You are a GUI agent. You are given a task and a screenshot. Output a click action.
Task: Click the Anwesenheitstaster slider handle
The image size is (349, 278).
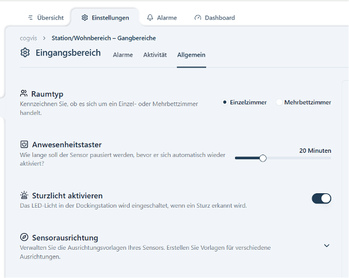coord(263,158)
